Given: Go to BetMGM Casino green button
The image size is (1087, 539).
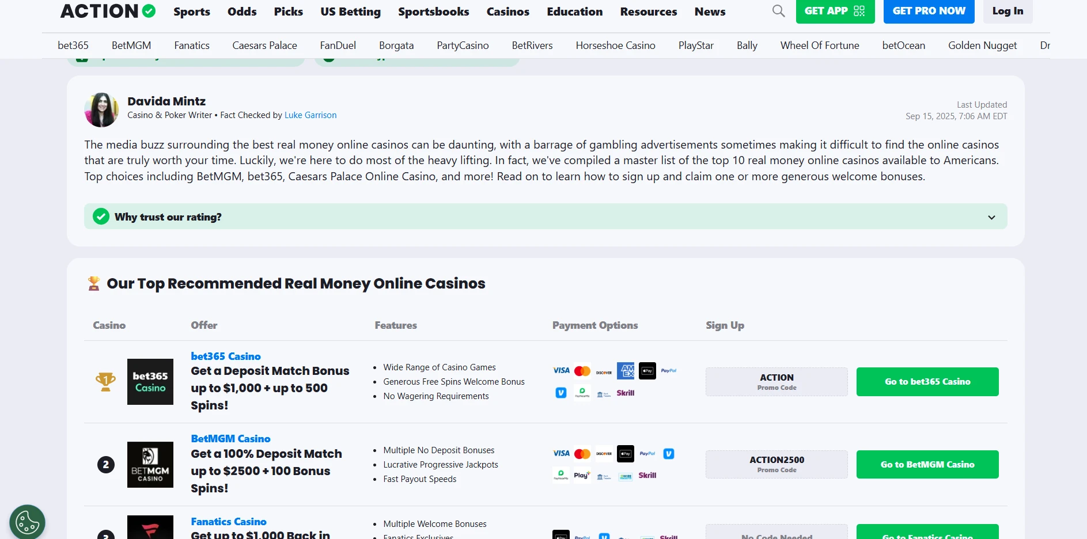Looking at the screenshot, I should click(x=927, y=465).
